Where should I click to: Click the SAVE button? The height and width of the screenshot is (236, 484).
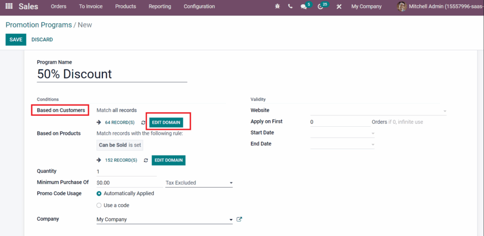[x=16, y=40]
